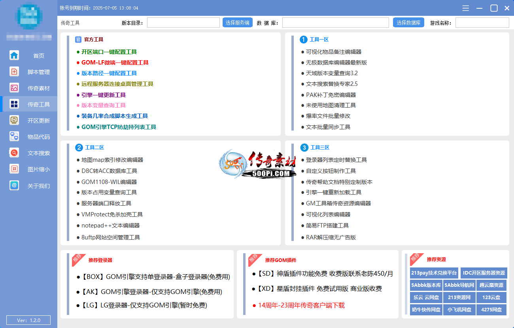The width and height of the screenshot is (514, 328).
Task: Click the 4275网盘 button
Action: [491, 310]
